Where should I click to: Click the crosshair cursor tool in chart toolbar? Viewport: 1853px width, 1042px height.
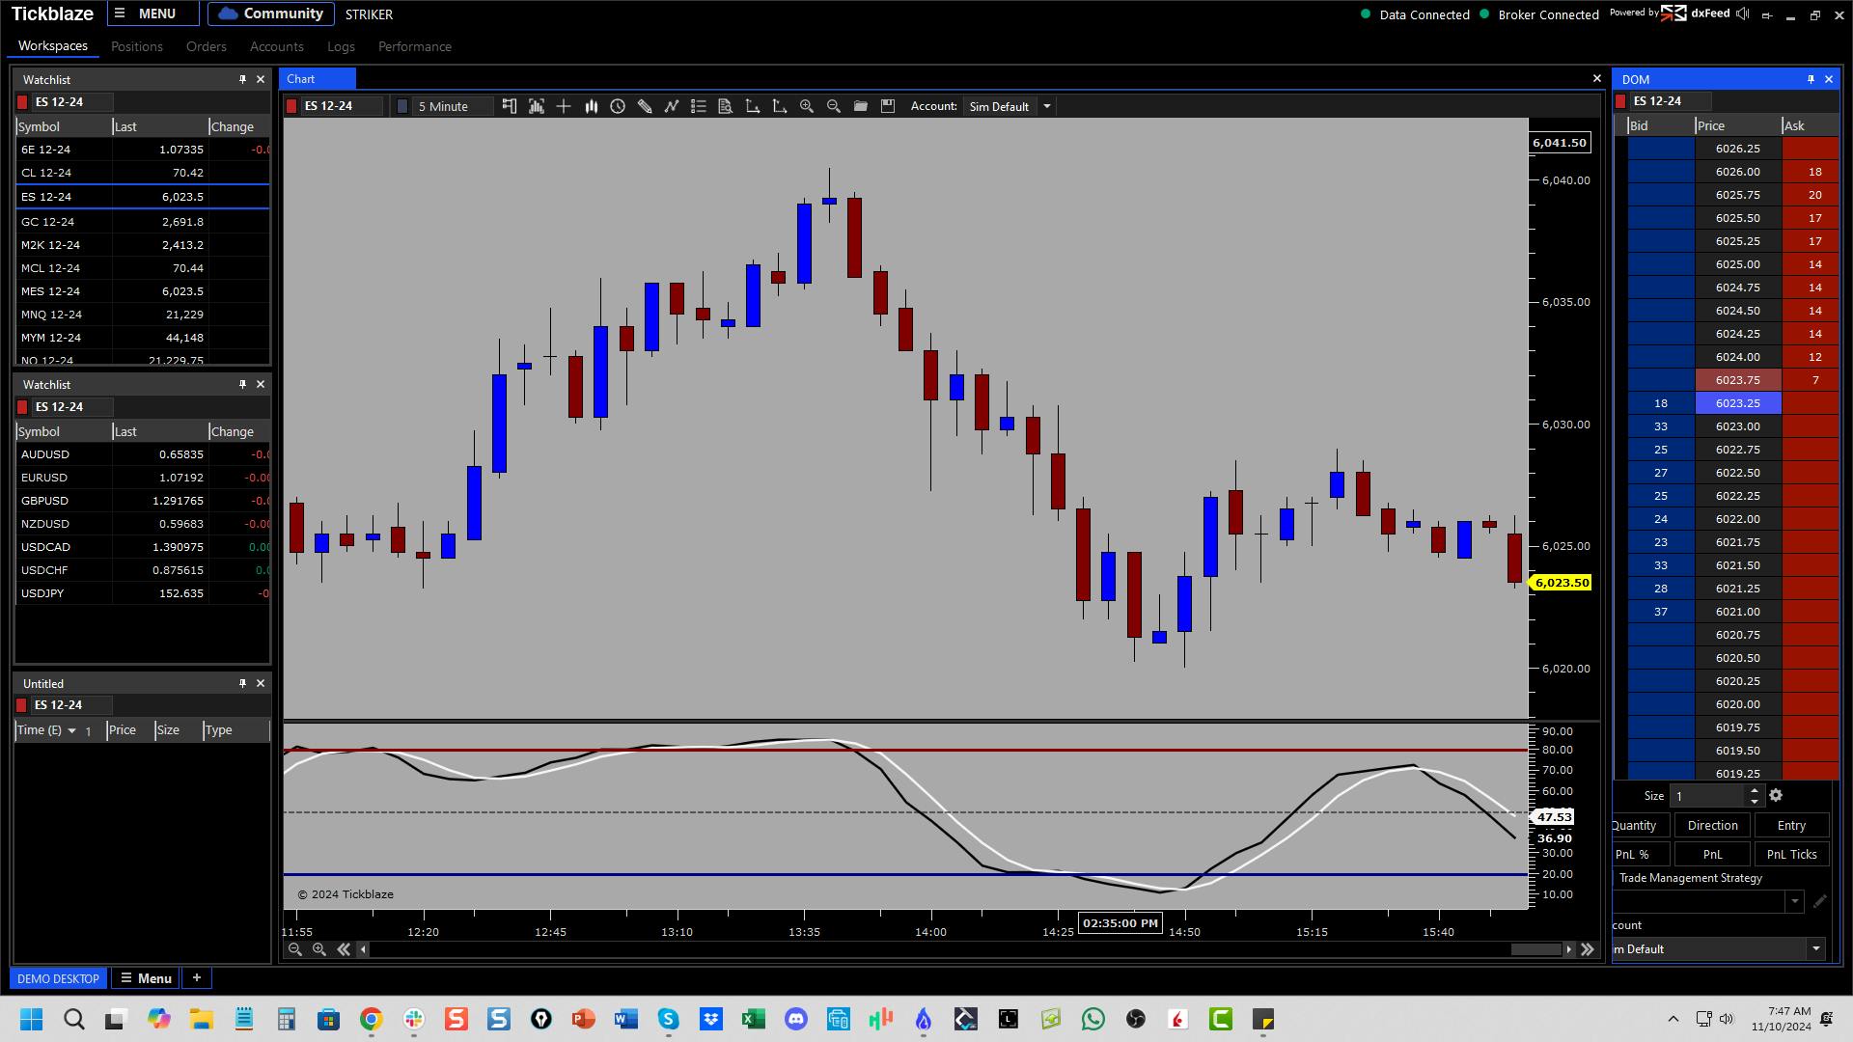point(564,106)
